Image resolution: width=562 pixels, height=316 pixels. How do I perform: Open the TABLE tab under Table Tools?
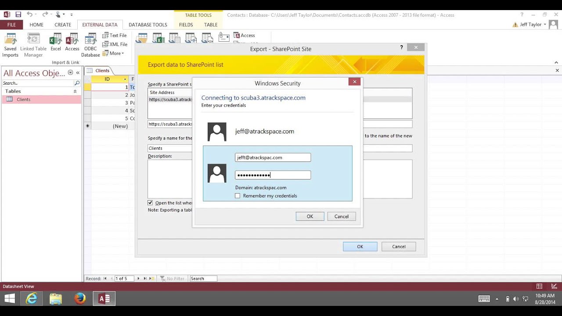tap(211, 25)
